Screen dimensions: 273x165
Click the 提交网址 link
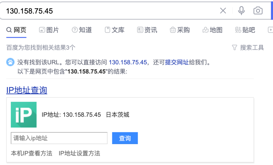(x=177, y=62)
